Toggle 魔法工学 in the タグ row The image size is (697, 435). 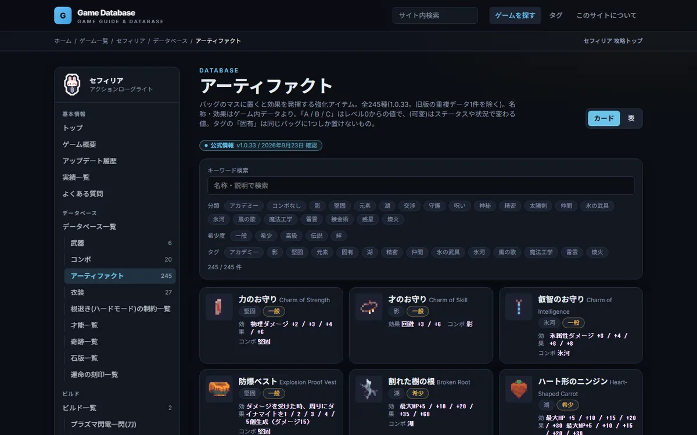pos(541,252)
